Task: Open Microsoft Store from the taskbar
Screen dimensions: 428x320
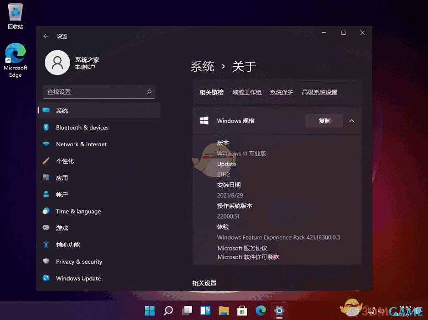Action: click(x=242, y=310)
